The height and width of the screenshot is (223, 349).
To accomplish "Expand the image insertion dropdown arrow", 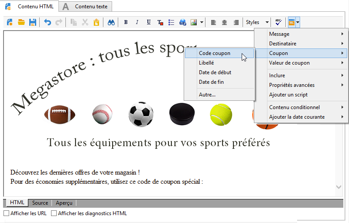I will tap(202, 22).
